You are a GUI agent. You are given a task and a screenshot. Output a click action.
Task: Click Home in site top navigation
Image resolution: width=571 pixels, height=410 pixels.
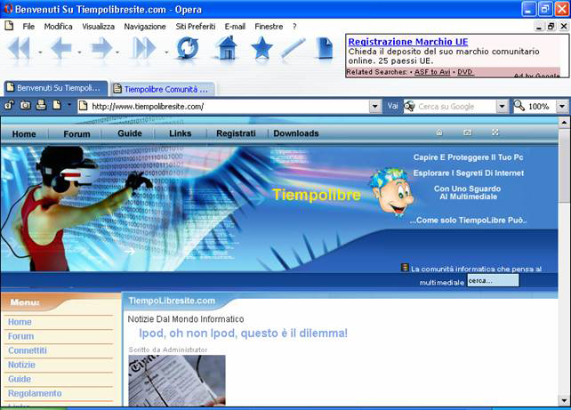24,134
